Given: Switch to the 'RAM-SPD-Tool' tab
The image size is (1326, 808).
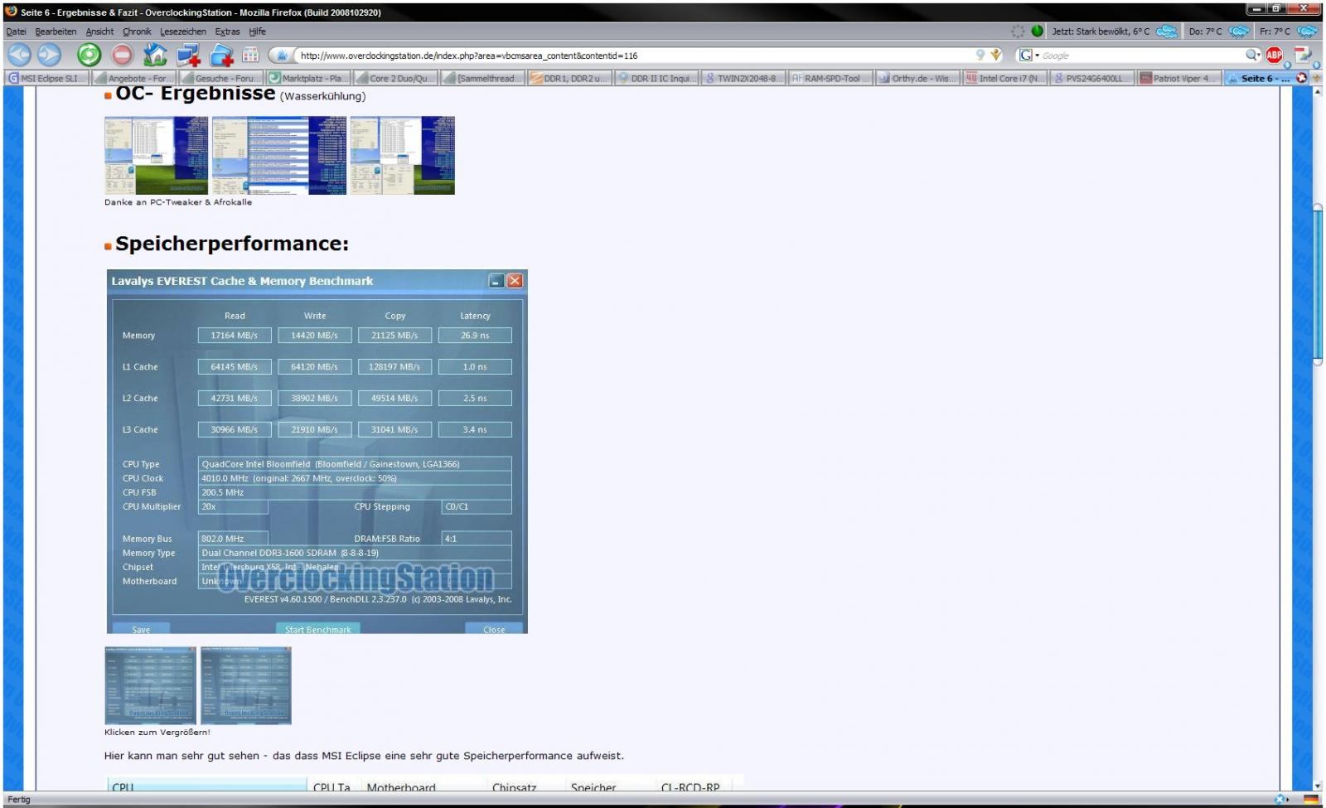Looking at the screenshot, I should pyautogui.click(x=832, y=78).
